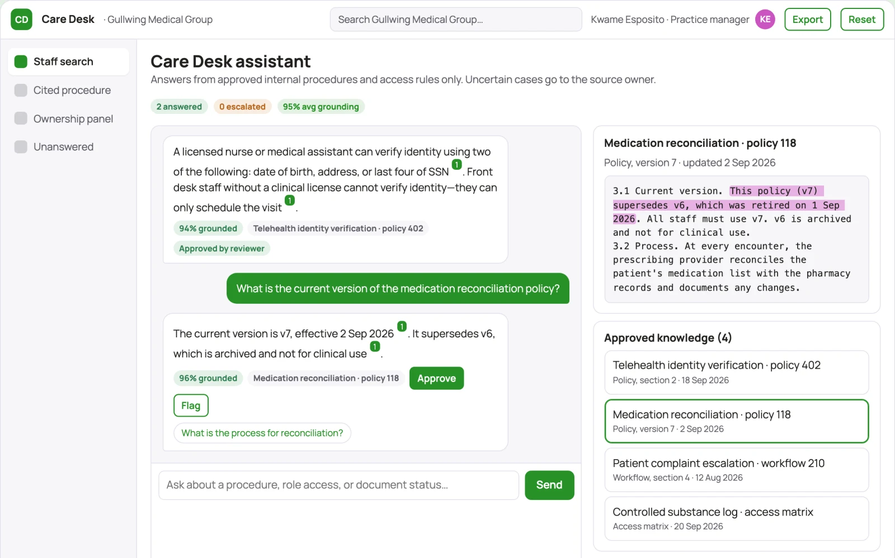Open citation marker after 'last four of SSN'
Screen dimensions: 895x558
tap(456, 165)
